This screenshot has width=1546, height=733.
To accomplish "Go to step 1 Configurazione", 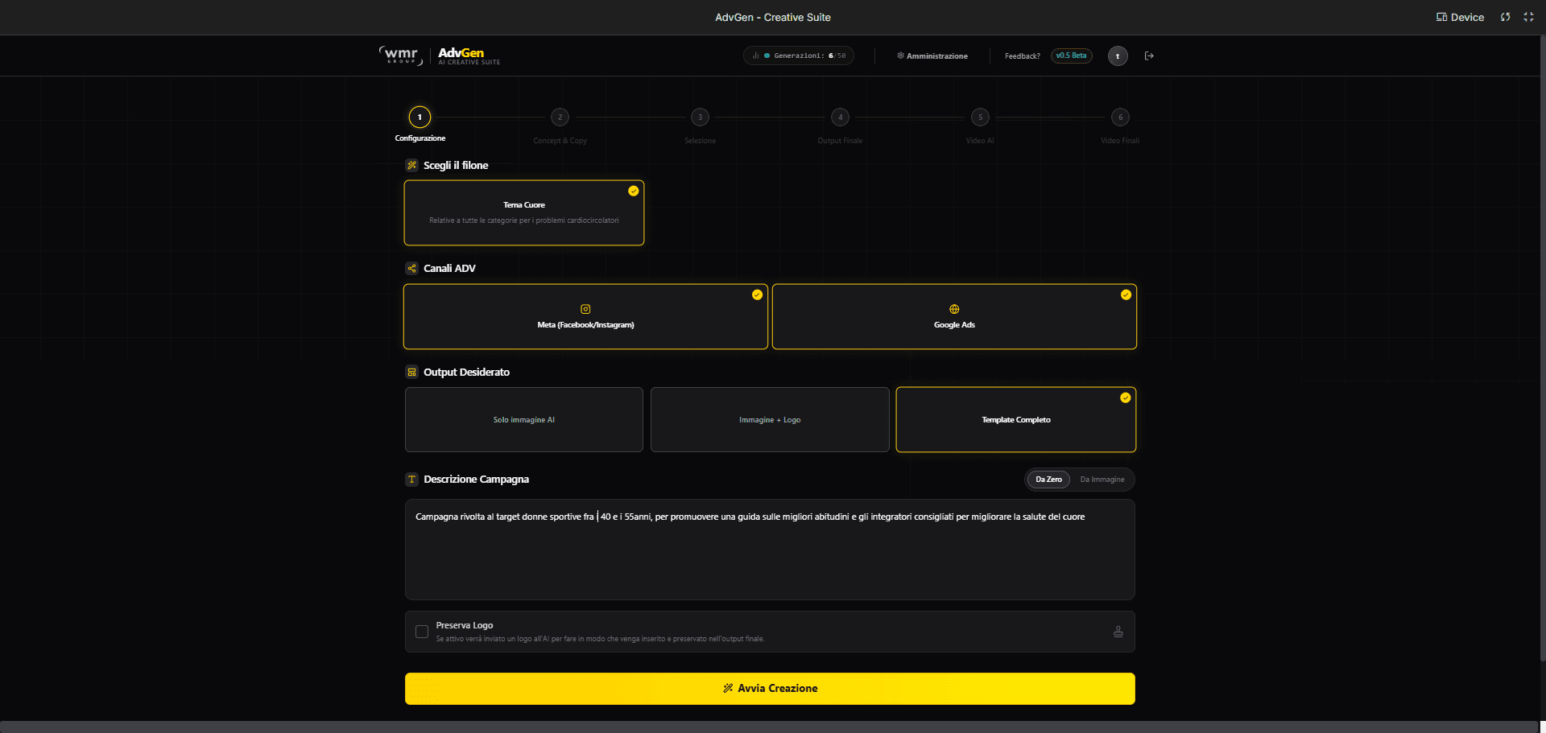I will tap(420, 117).
